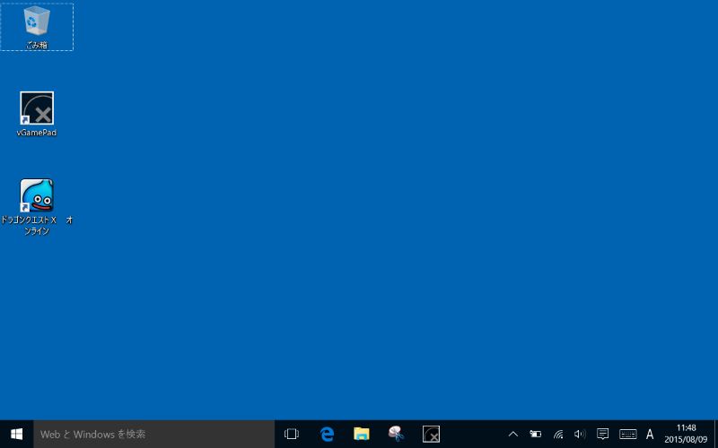Screen dimensions: 718x448
Task: Open the speaker volume control
Action: coord(580,434)
